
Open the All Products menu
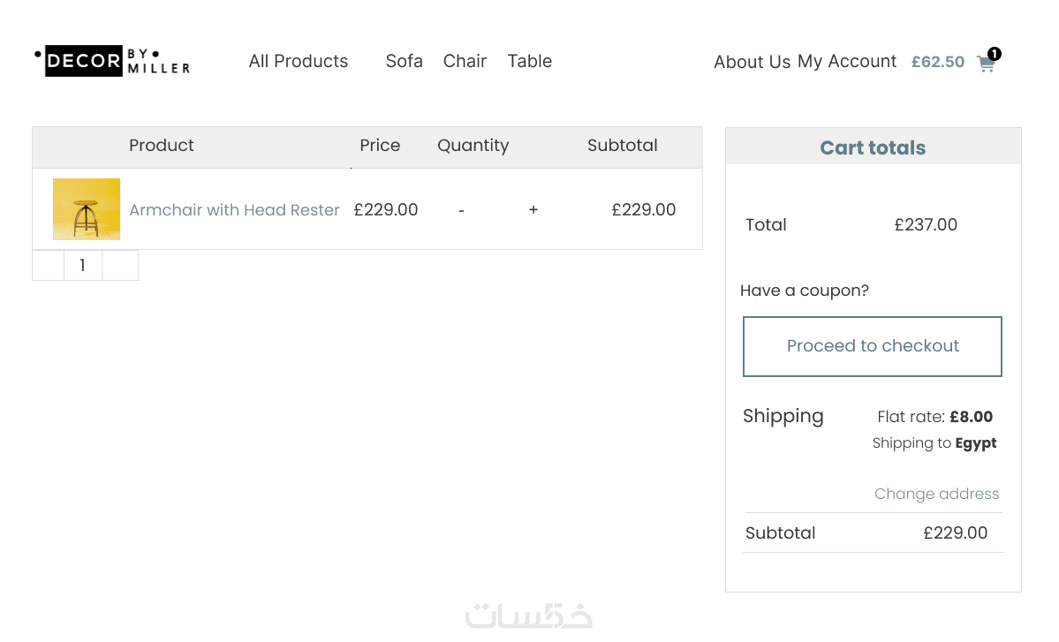coord(299,61)
